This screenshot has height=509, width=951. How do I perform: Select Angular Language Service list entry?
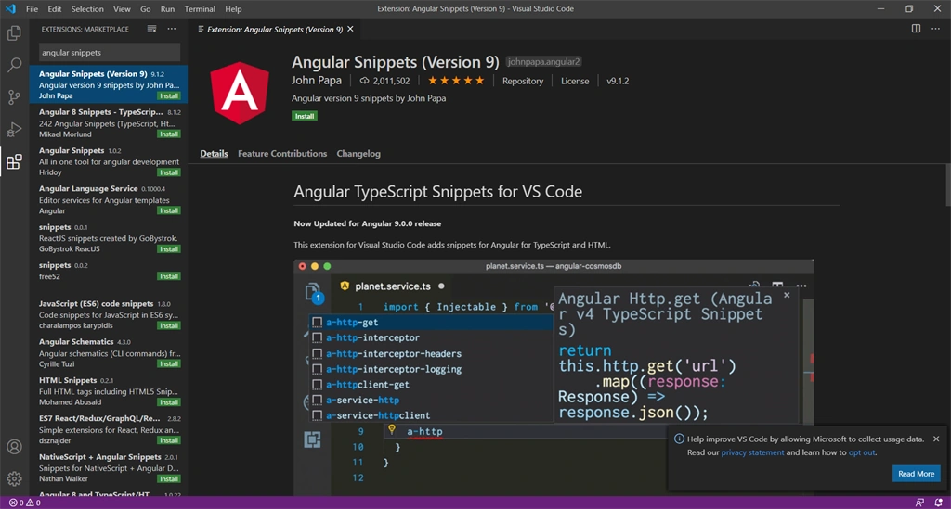[110, 199]
